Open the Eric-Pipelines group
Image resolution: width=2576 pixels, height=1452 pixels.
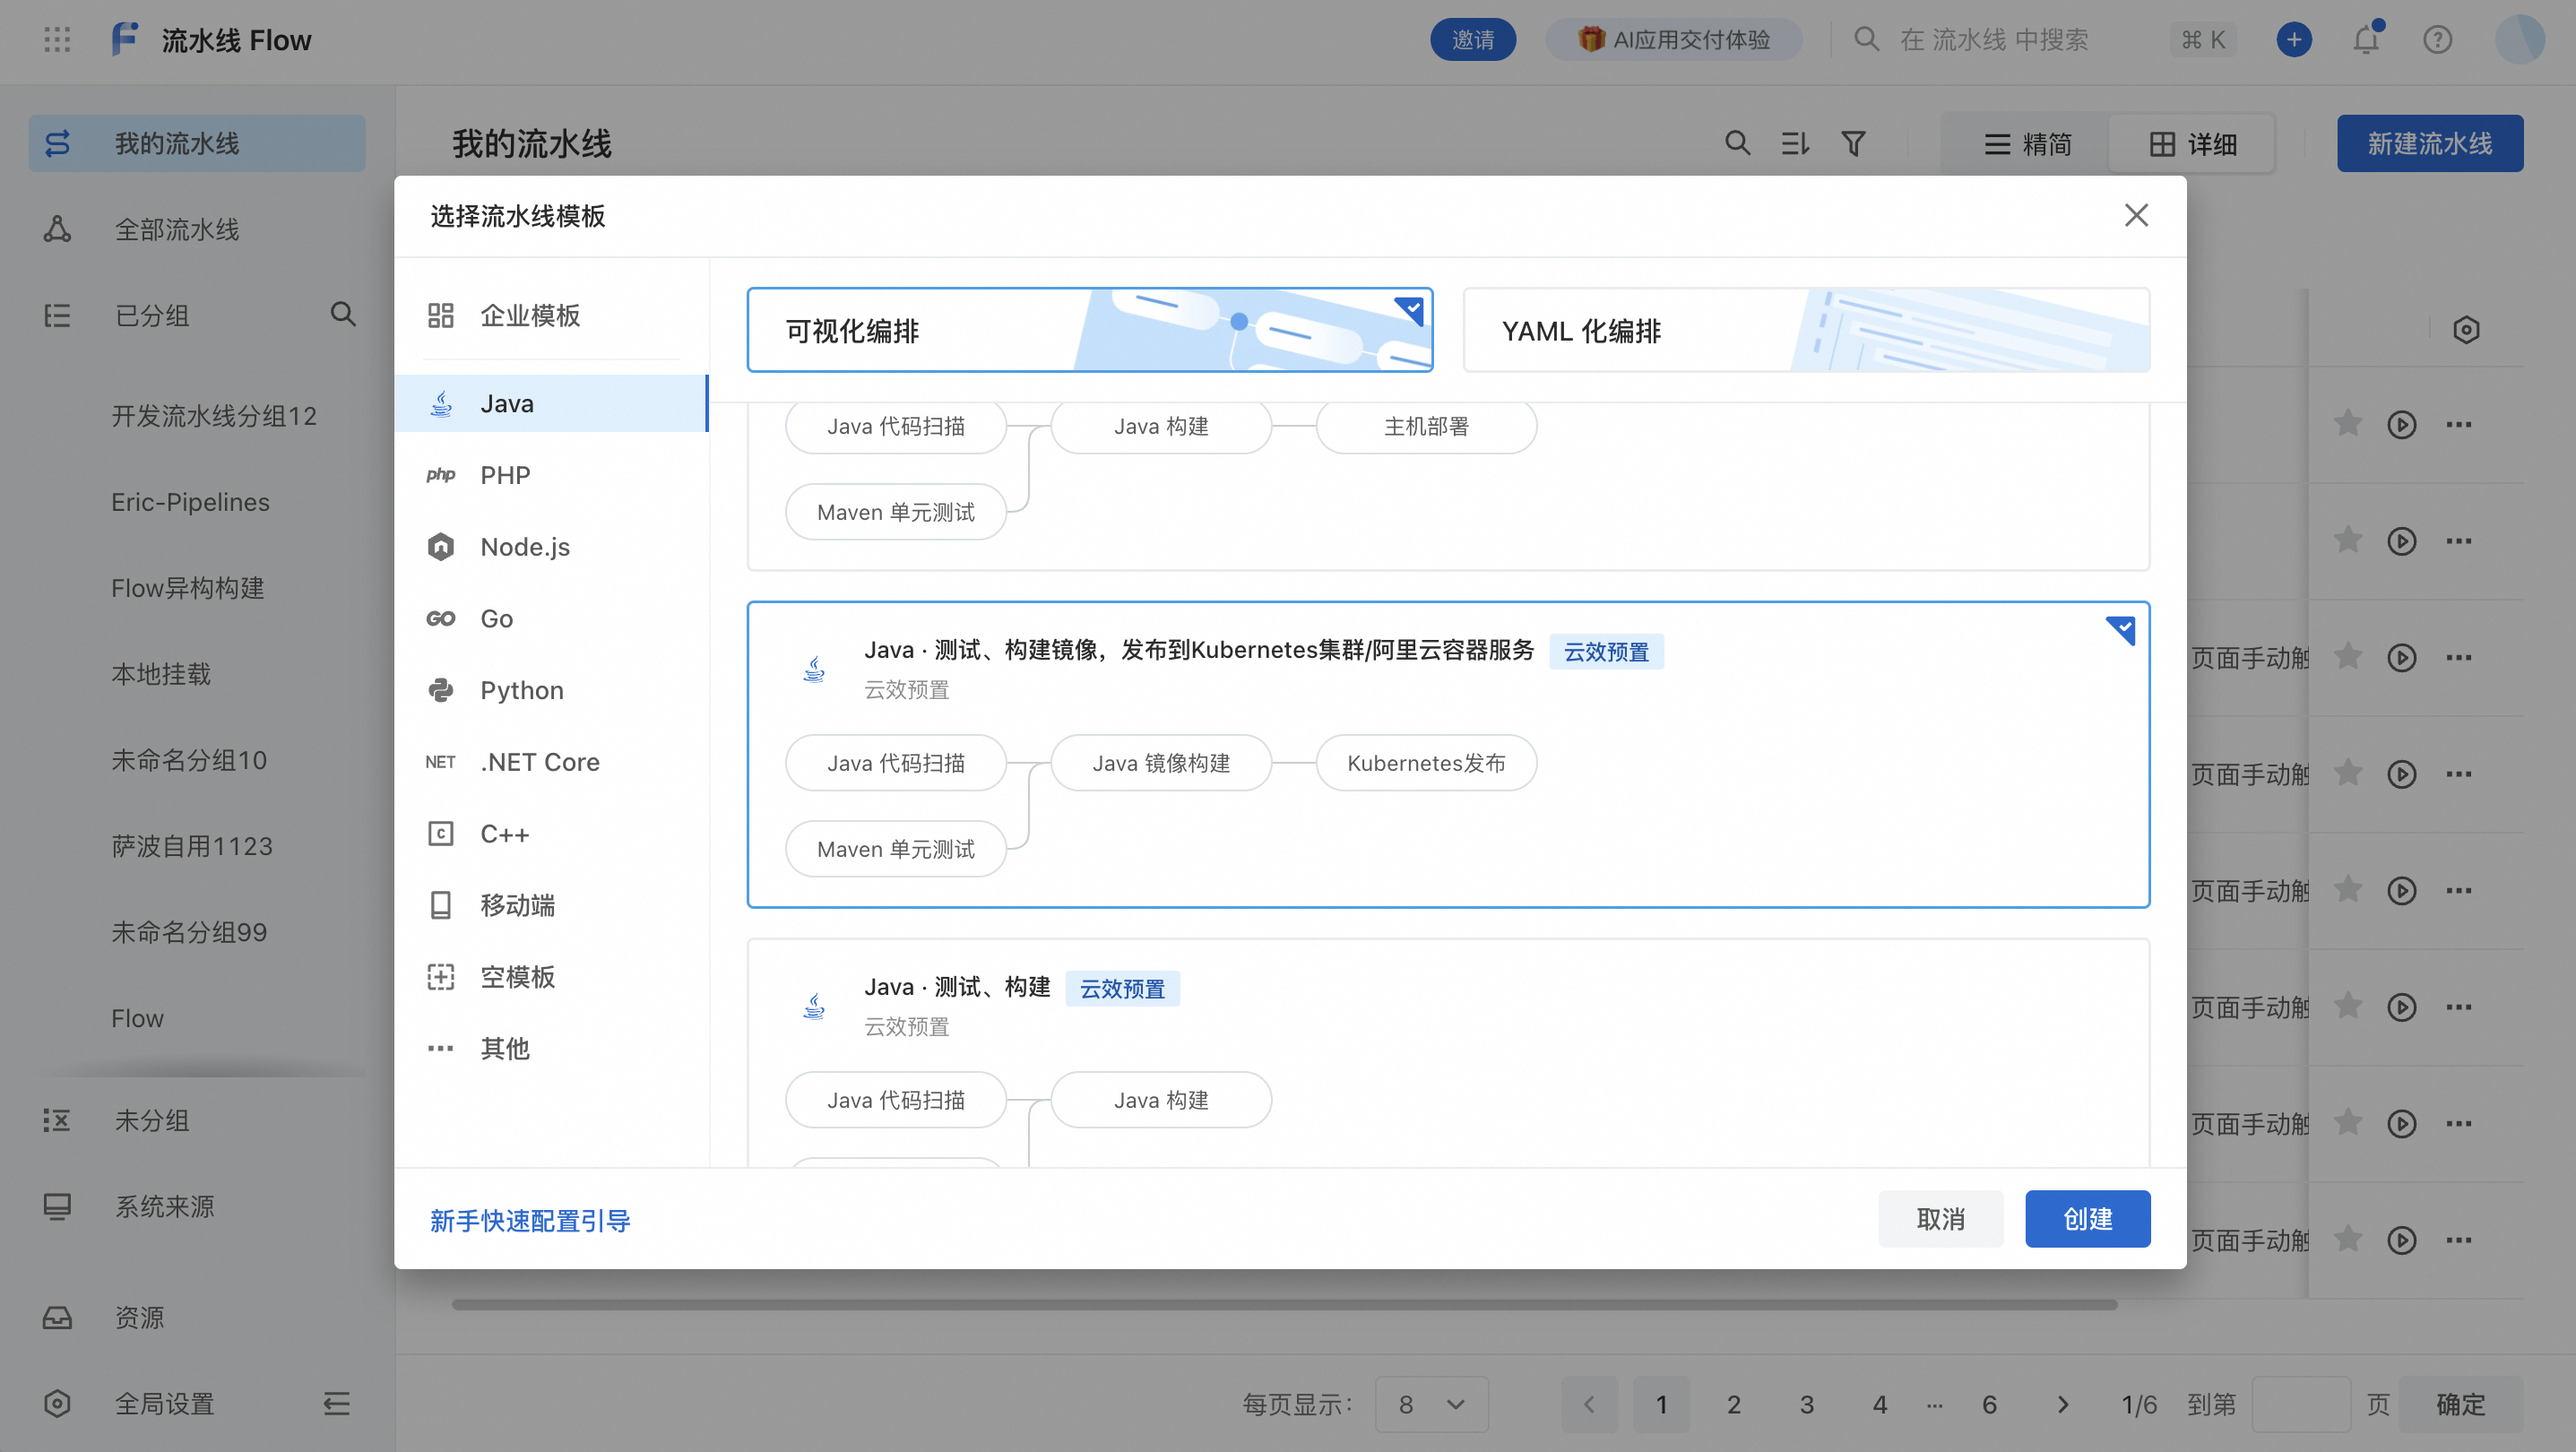[191, 502]
